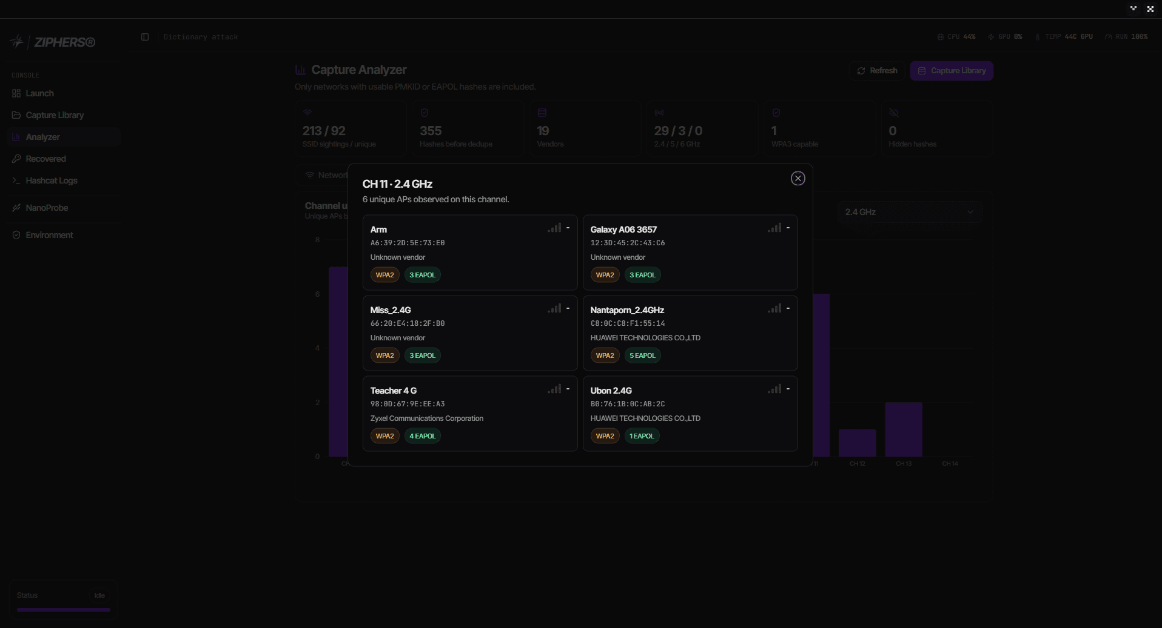Toggle the sidebar collapse icon
Screen dimensions: 1162x628
pos(145,37)
